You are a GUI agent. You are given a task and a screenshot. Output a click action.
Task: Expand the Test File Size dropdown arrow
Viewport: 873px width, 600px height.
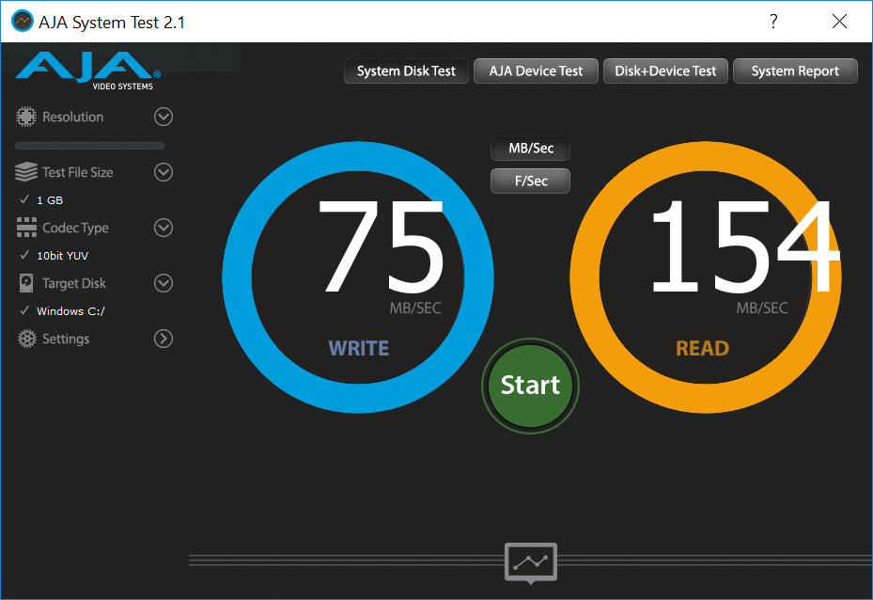point(164,172)
